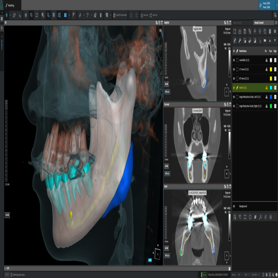The width and height of the screenshot is (278, 278).
Task: Open the Head_0006 patient dropdown at top right
Action: click(276, 5)
